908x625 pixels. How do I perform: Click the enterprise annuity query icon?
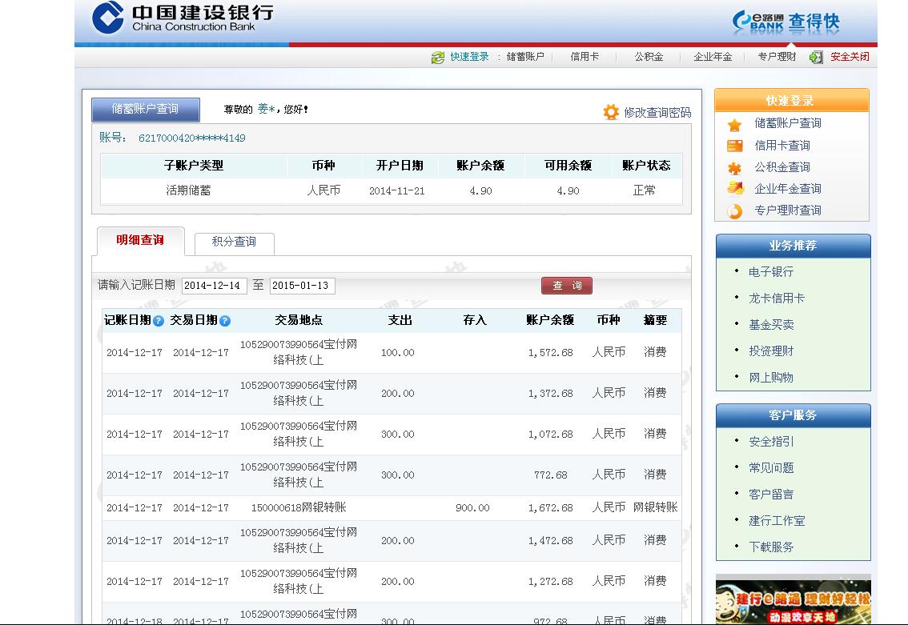[x=734, y=189]
